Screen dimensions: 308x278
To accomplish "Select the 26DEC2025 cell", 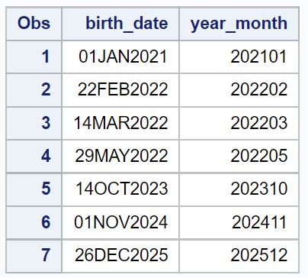I will pyautogui.click(x=120, y=256).
